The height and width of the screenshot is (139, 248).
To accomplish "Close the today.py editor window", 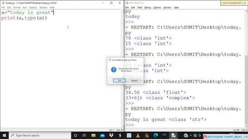I will (120, 3).
